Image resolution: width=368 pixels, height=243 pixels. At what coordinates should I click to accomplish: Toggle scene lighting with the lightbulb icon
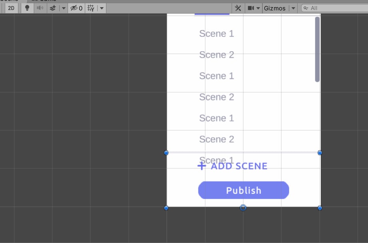pos(27,8)
